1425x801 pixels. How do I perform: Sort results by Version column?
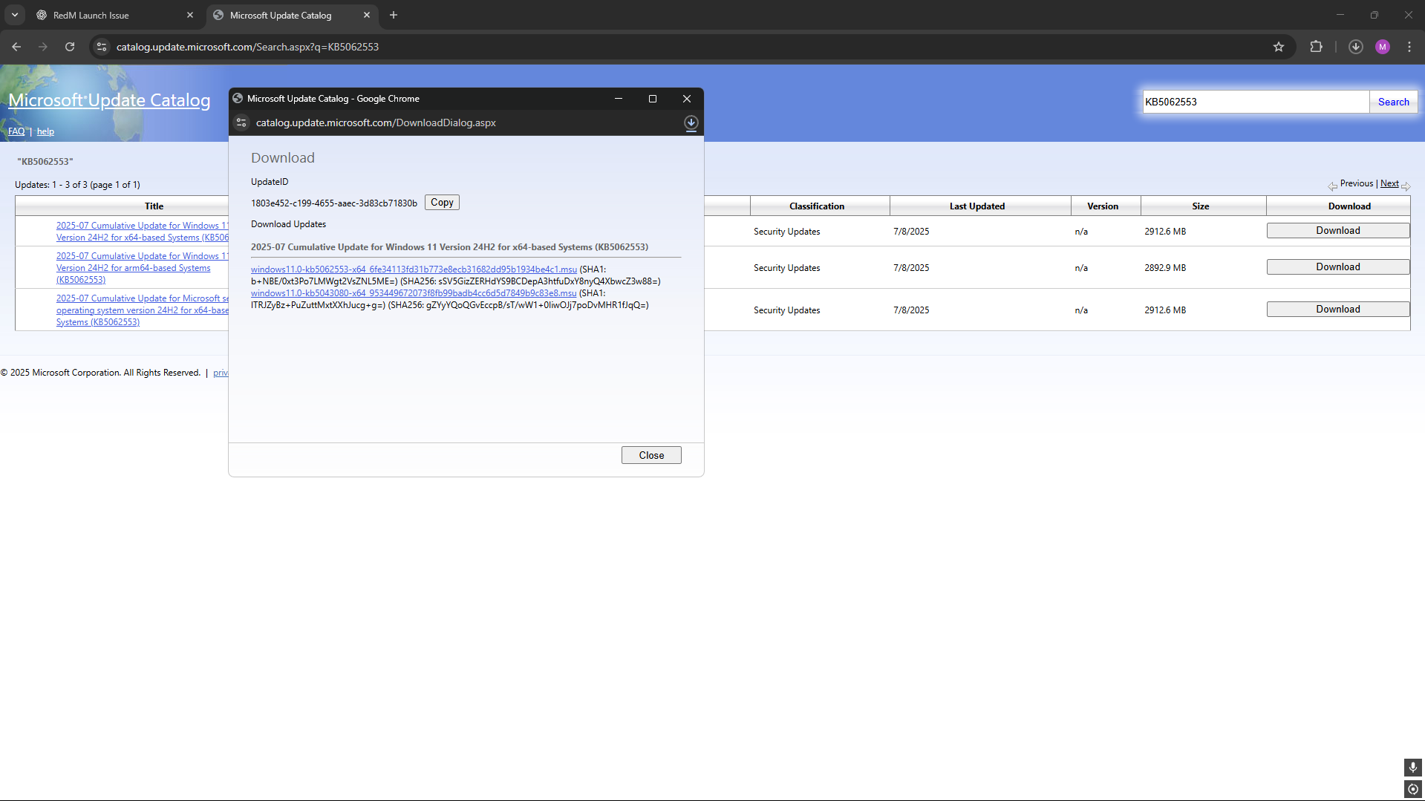click(1103, 206)
